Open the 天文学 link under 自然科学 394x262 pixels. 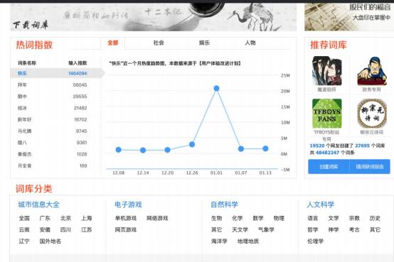240,229
